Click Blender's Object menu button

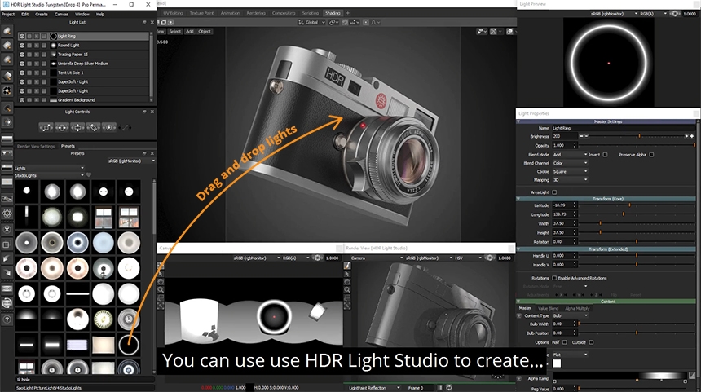(205, 31)
